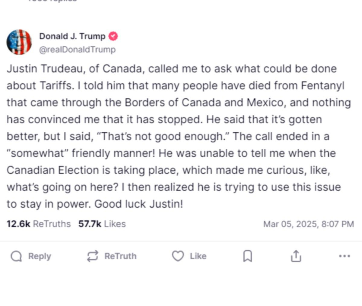
Task: Click the ReTruth arrows icon
Action: [92, 256]
